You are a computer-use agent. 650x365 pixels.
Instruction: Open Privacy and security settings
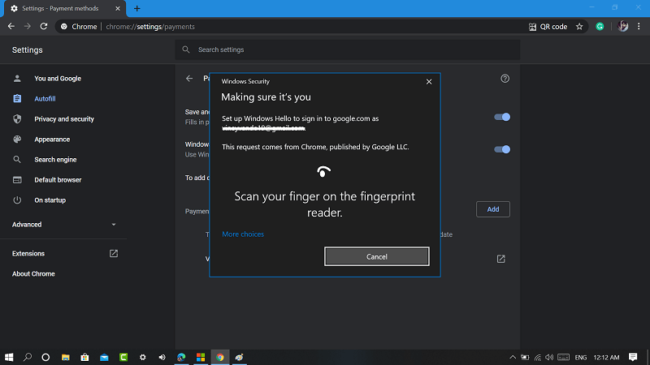click(64, 119)
